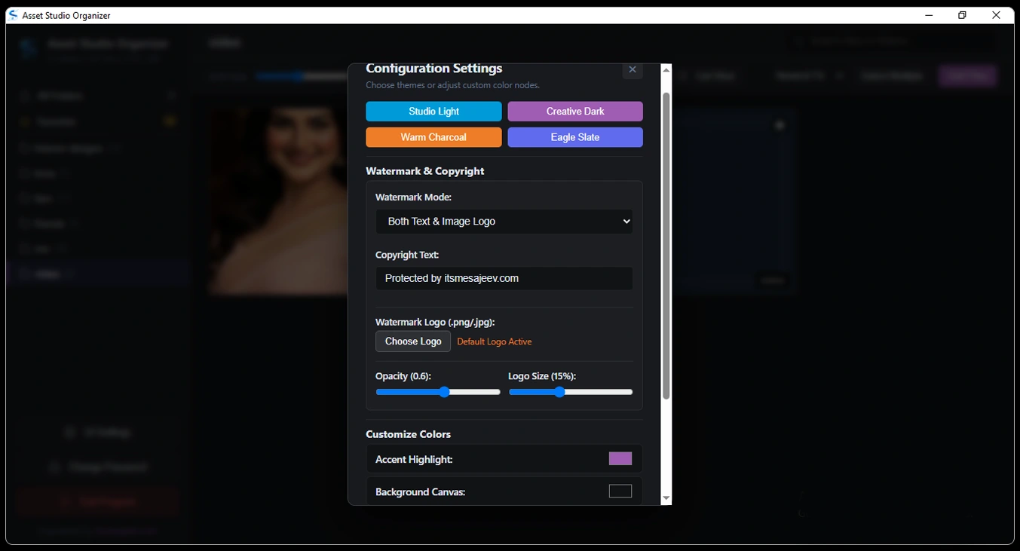
Task: Click the Opacity slider handle
Action: click(x=444, y=392)
